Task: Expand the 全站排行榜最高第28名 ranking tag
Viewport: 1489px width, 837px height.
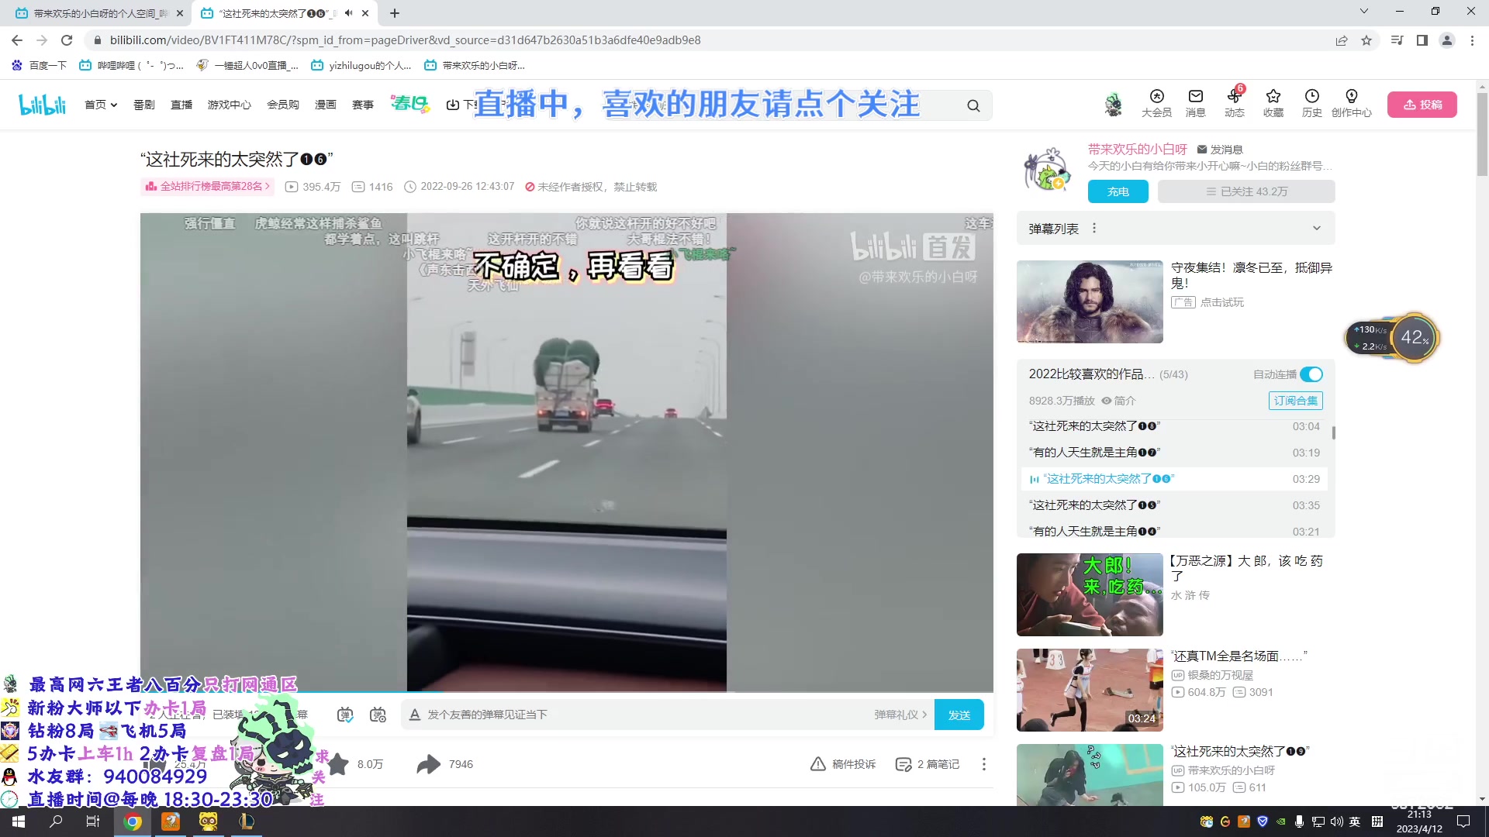Action: [x=208, y=187]
